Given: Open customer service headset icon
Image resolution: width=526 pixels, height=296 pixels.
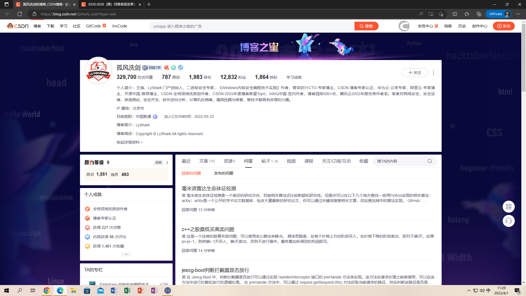Looking at the screenshot, I should (x=508, y=221).
